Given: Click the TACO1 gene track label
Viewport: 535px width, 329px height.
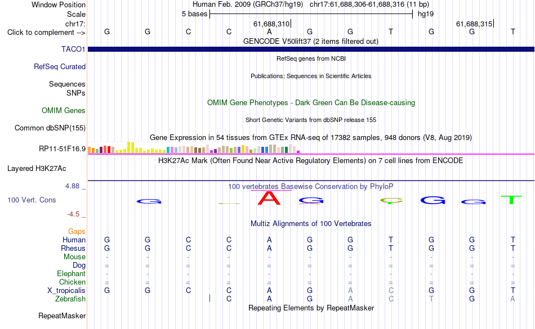Looking at the screenshot, I should 73,49.
